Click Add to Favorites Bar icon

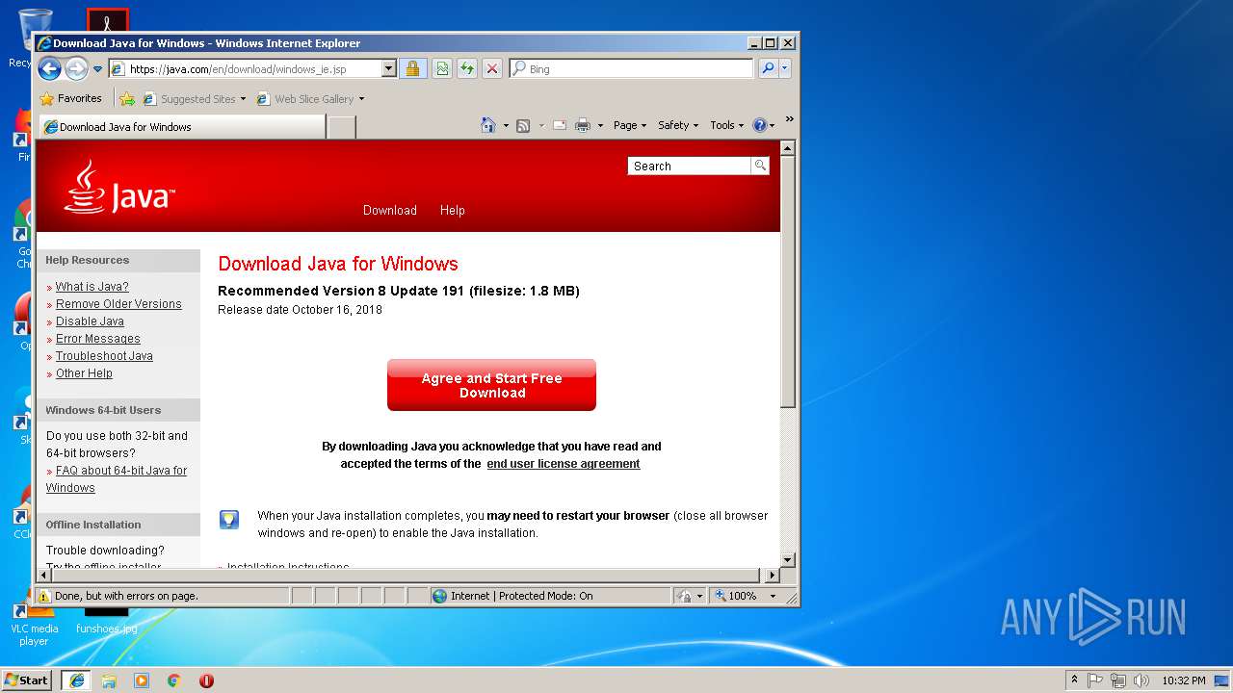click(x=127, y=98)
